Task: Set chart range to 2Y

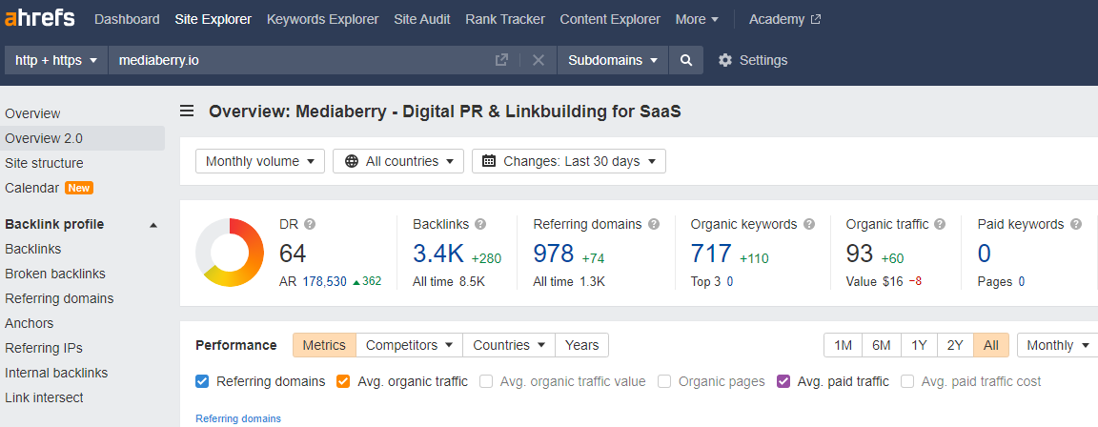Action: [x=955, y=345]
